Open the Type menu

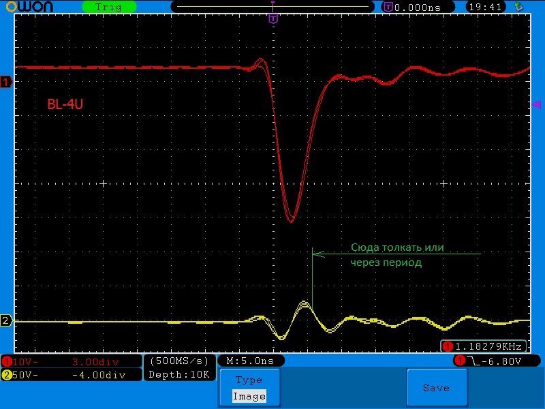249,380
